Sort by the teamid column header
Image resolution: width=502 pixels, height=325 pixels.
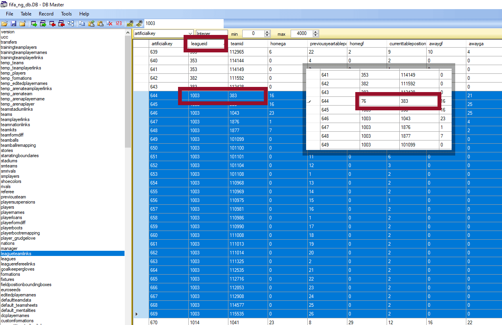[248, 43]
